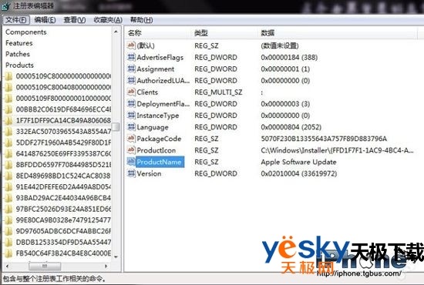Click the folder icon of key 1F7F1DFF9CA14CB49A806068

8,120
